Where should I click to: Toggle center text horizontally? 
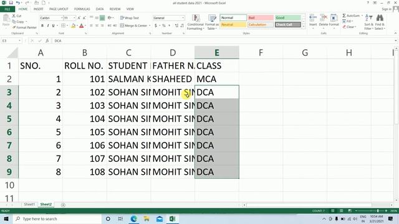pos(97,26)
